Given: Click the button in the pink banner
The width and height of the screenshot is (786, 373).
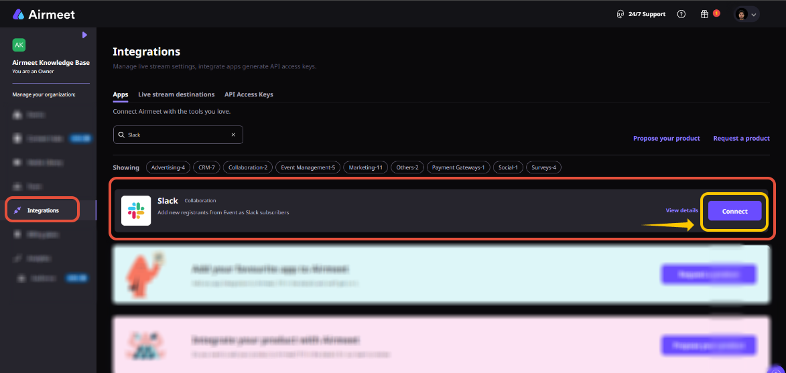Looking at the screenshot, I should click(x=708, y=346).
